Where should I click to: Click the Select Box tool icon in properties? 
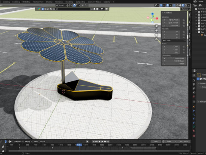click(199, 75)
